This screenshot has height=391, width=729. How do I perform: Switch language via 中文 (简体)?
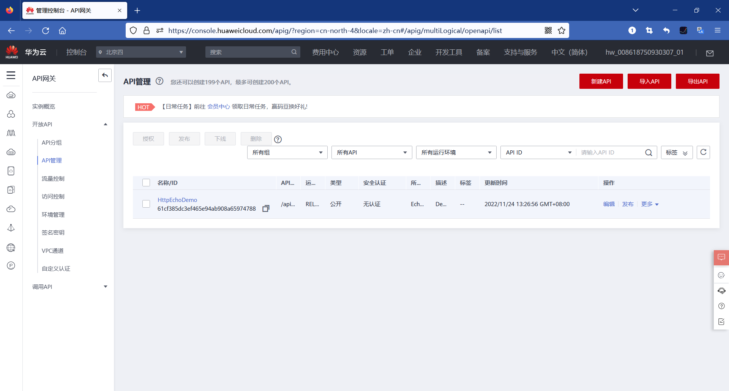pyautogui.click(x=569, y=52)
